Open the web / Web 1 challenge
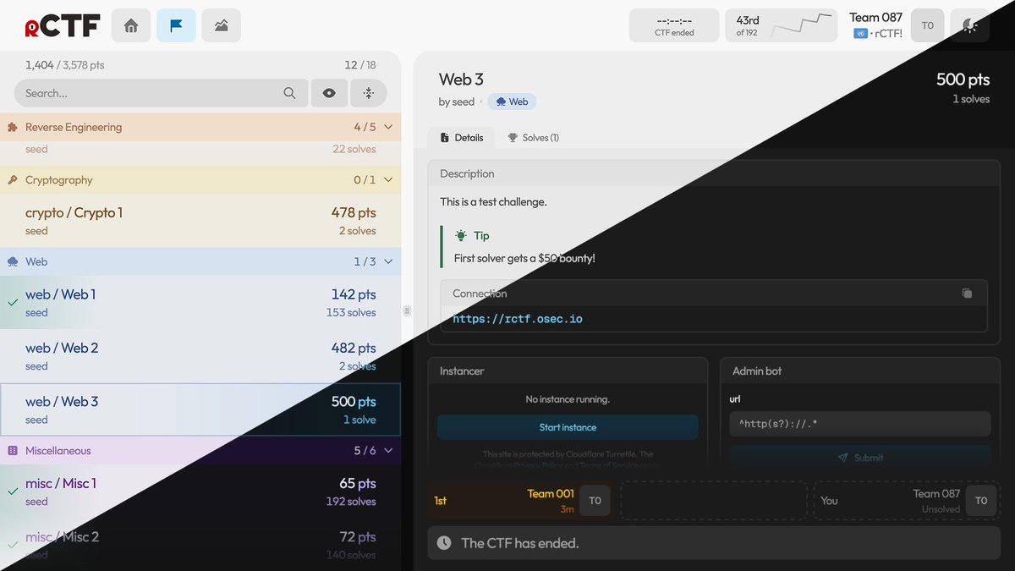1015x571 pixels. click(x=200, y=302)
